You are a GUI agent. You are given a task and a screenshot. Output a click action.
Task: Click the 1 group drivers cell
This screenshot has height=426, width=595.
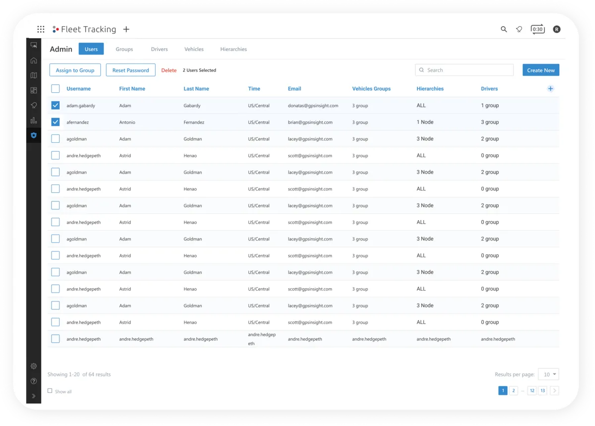[490, 105]
